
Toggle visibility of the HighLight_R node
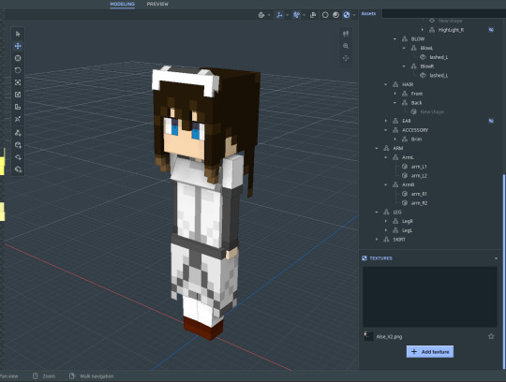[x=491, y=30]
